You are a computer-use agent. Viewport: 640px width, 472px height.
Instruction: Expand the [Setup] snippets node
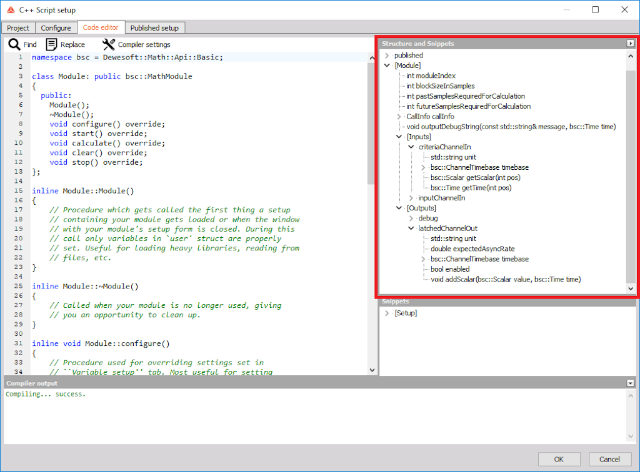[387, 313]
